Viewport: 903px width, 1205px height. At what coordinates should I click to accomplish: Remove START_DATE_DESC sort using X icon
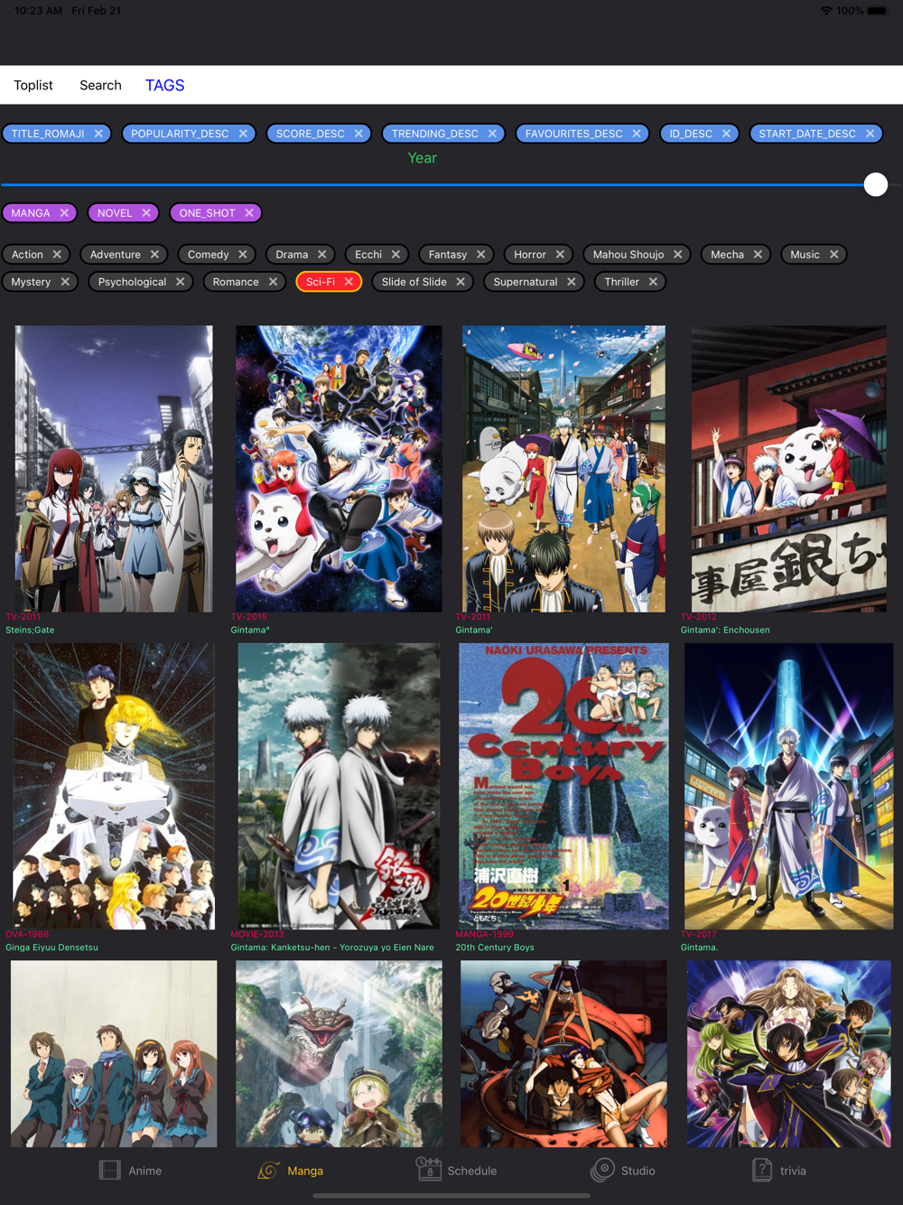pyautogui.click(x=870, y=134)
